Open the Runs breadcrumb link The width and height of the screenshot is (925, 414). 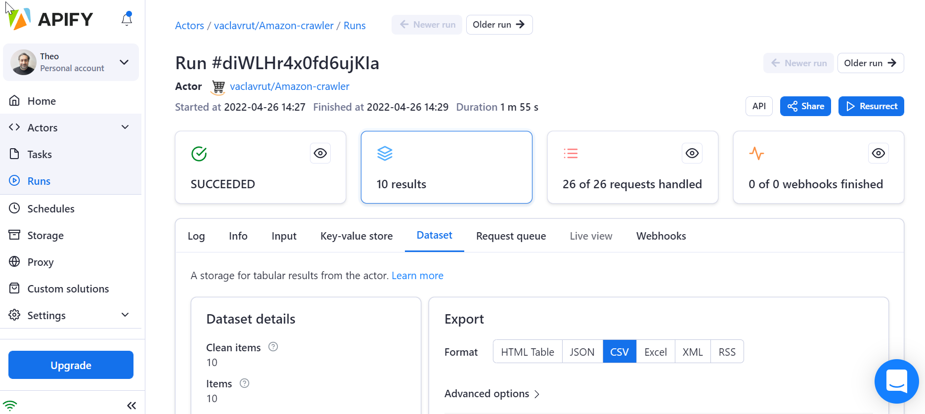pyautogui.click(x=354, y=26)
